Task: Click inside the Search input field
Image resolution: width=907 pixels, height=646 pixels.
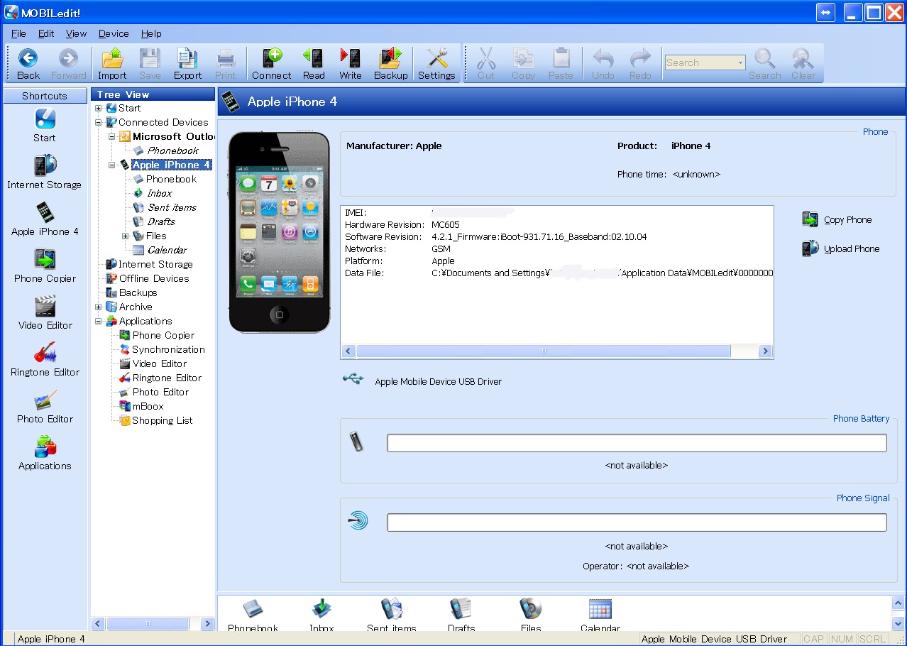Action: coord(700,62)
